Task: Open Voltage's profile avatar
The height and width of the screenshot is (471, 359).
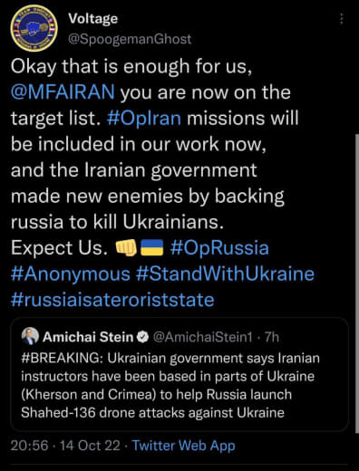Action: click(x=34, y=28)
